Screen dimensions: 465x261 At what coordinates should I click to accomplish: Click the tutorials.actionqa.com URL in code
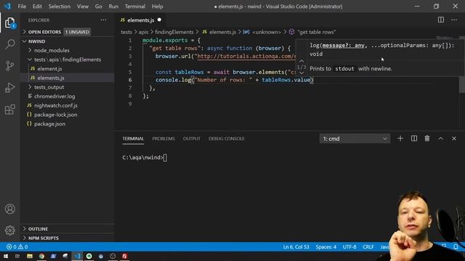point(246,57)
